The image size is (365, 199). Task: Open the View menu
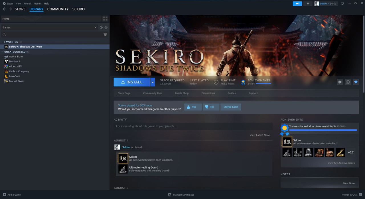(19, 4)
